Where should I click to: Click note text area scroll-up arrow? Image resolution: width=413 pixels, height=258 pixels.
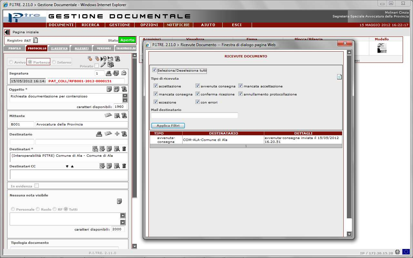pyautogui.click(x=123, y=216)
